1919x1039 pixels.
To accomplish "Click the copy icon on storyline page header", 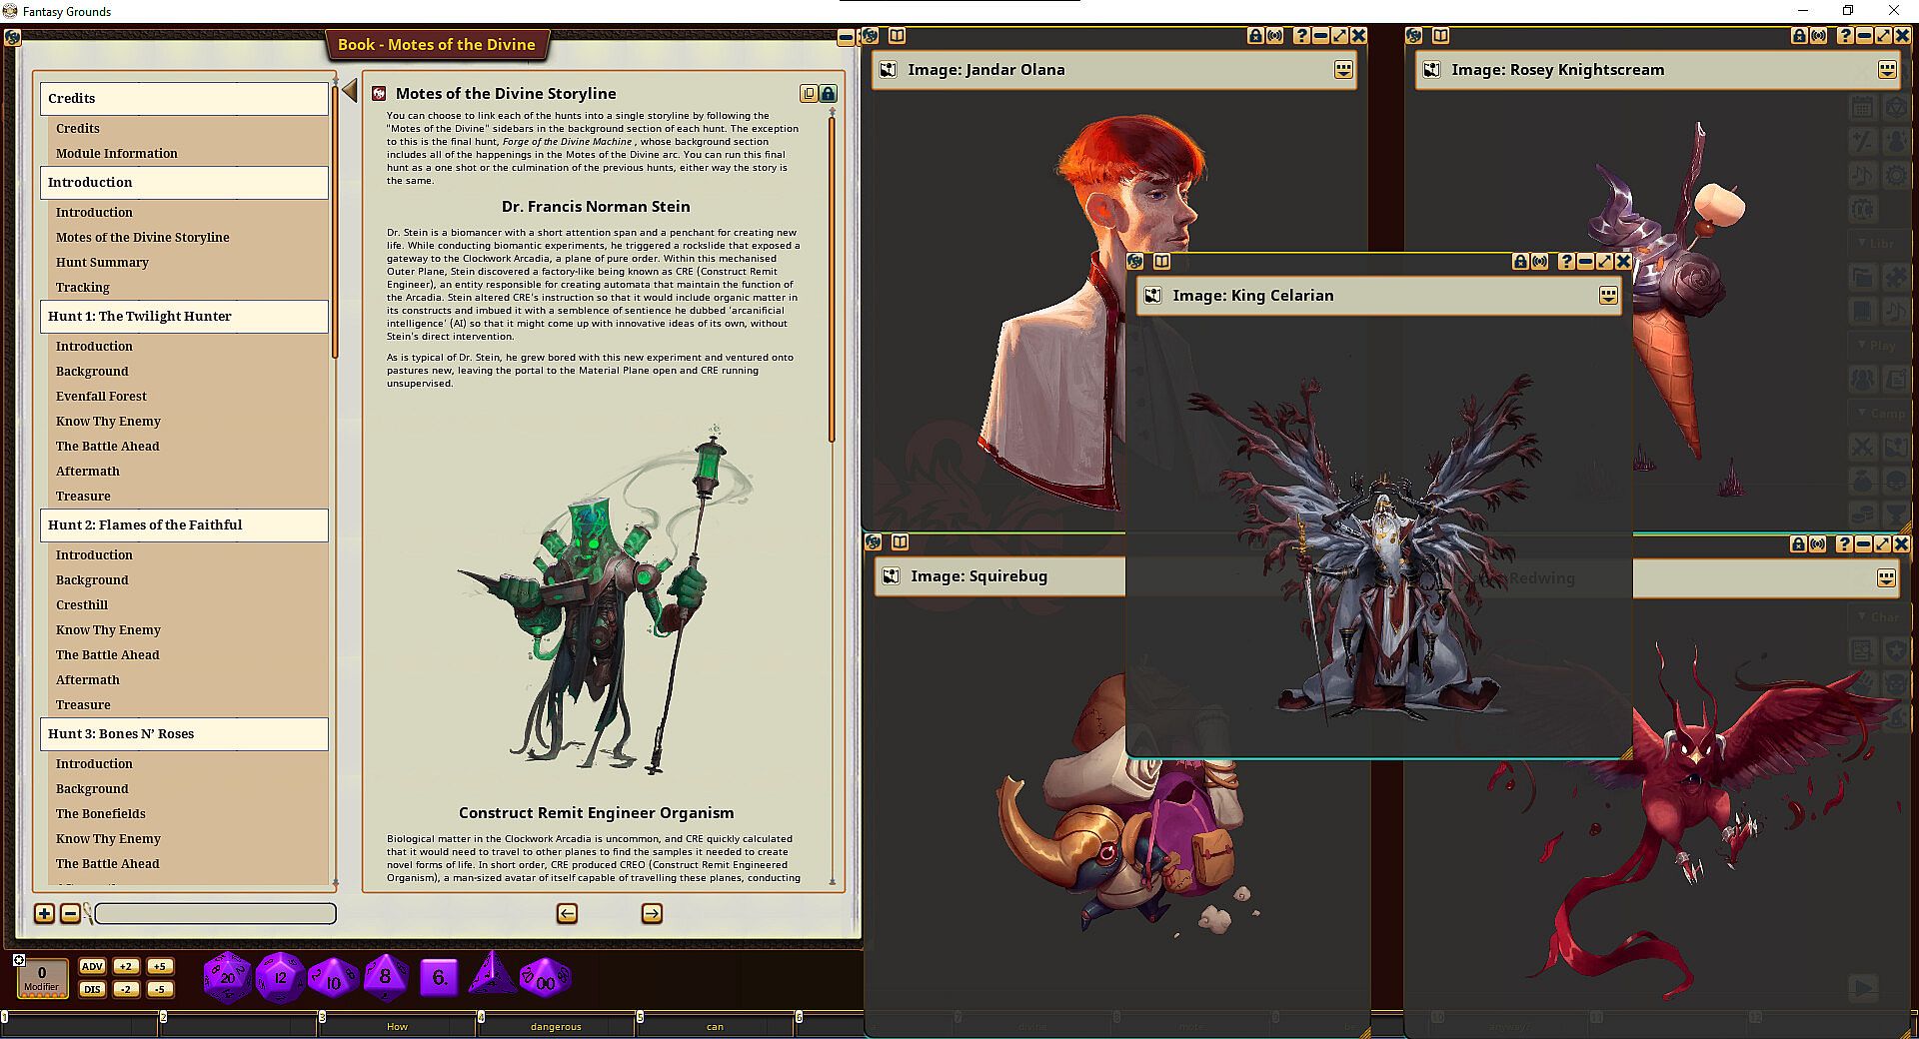I will coord(809,93).
